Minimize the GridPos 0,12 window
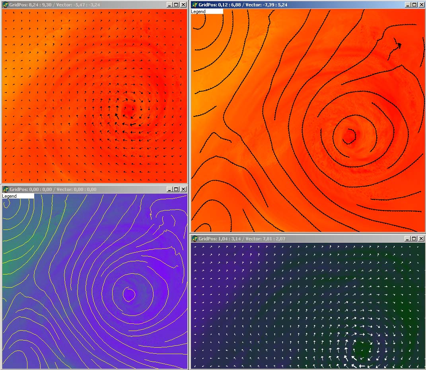Image resolution: width=426 pixels, height=370 pixels. tap(408, 5)
